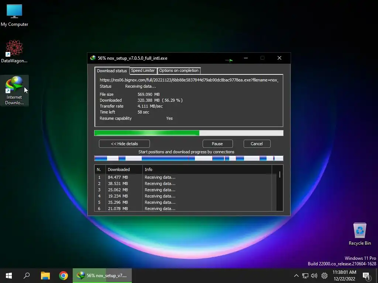378x283 pixels.
Task: Open the Recycle Bin icon
Action: click(360, 234)
